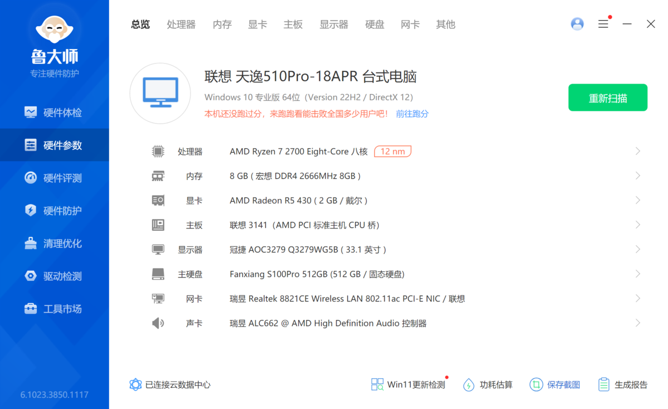Click the 主硬盘 disk drive icon

pyautogui.click(x=158, y=274)
